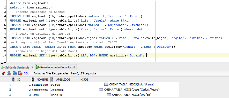
Task: Open the collection icon in Francisco's HIJOS cell
Action: [106, 84]
